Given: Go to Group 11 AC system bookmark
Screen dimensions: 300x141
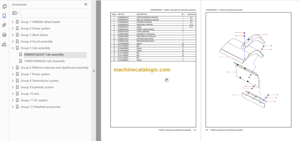Looking at the screenshot, I should pos(34,100).
